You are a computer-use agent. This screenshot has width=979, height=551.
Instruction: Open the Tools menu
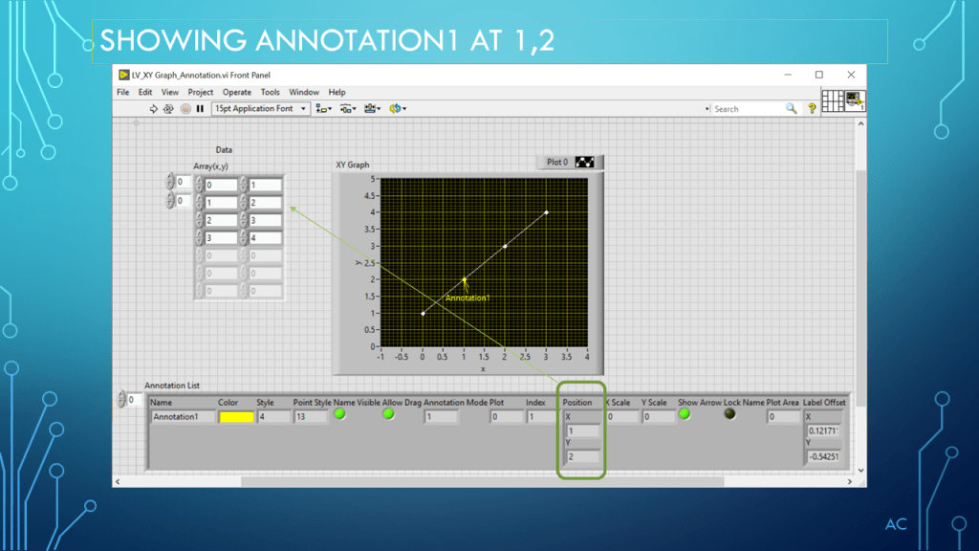tap(271, 93)
